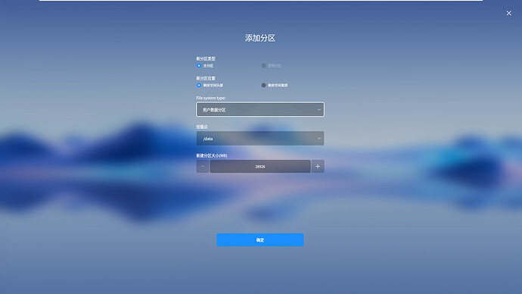Choose 剩余空间尾部 position radio button

click(264, 86)
